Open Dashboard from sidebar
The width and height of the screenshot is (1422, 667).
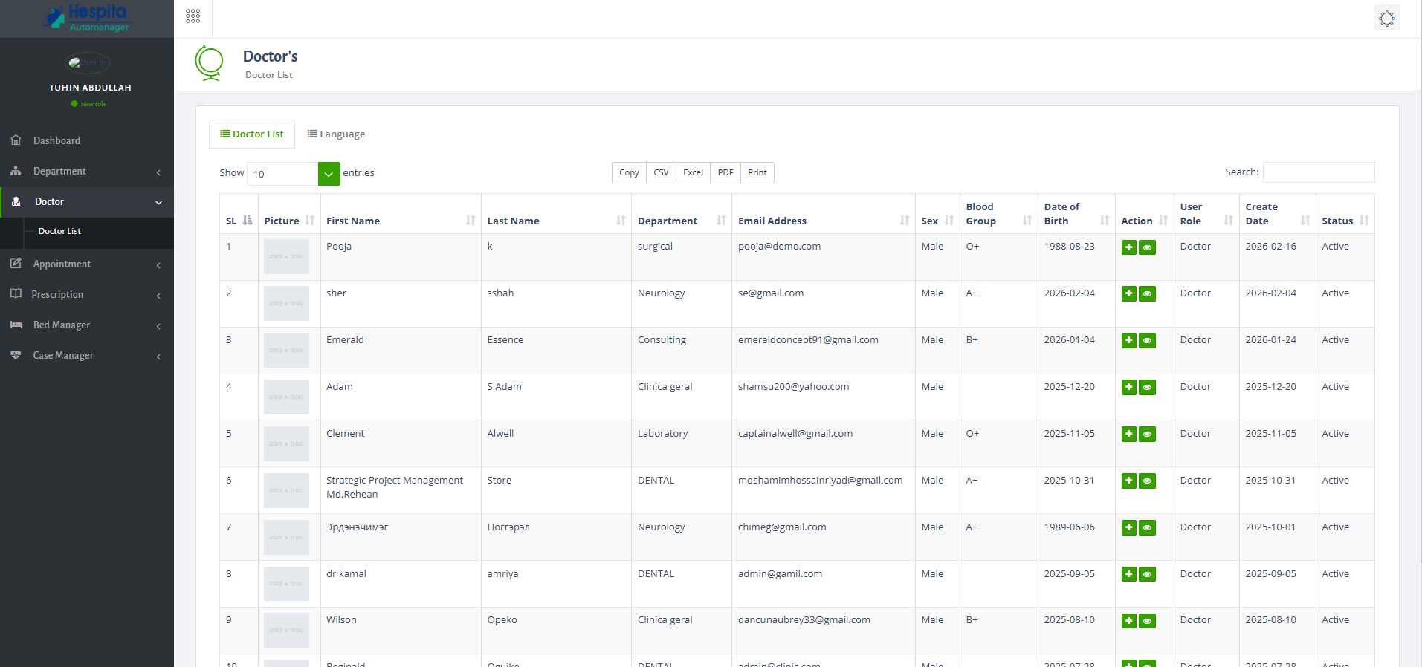[56, 140]
